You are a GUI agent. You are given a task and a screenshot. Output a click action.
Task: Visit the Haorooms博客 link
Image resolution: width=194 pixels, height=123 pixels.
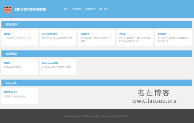(50, 63)
